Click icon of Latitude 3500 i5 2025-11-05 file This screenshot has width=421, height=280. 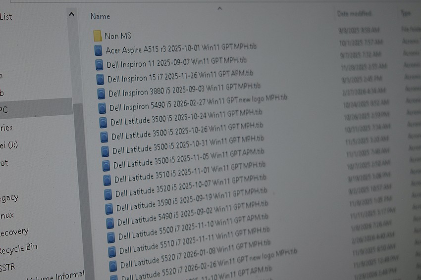point(106,166)
